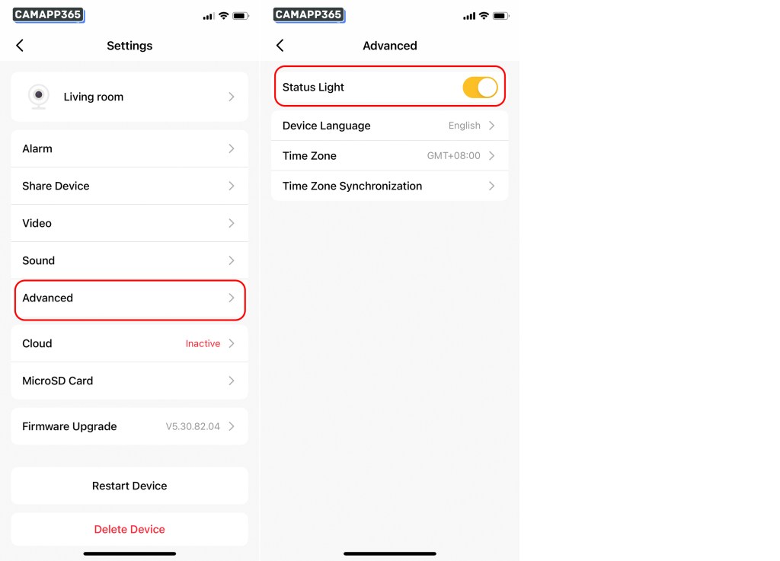Open the Advanced settings menu
This screenshot has height=561, width=780.
click(129, 298)
